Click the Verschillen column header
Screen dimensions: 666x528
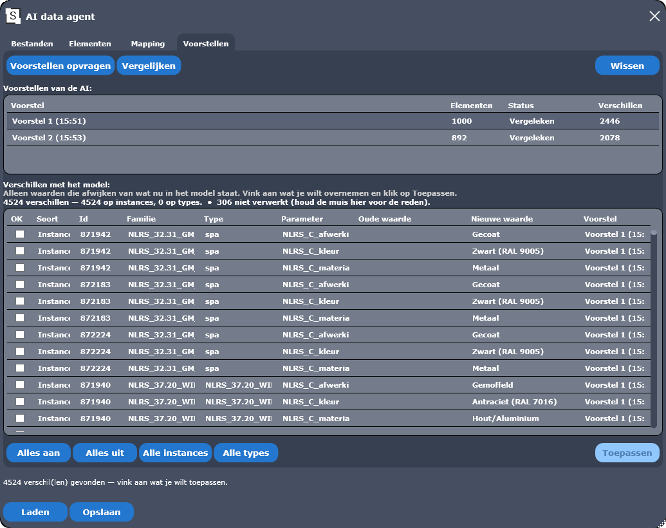[x=620, y=106]
